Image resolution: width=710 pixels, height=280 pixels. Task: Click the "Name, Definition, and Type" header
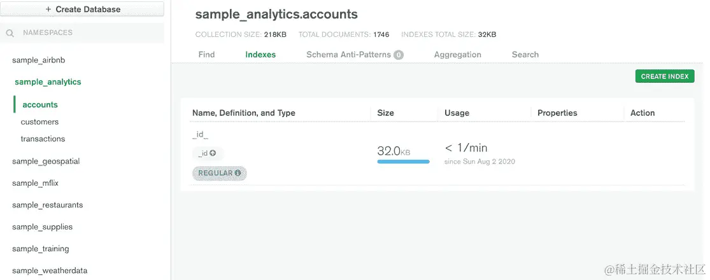pyautogui.click(x=244, y=113)
